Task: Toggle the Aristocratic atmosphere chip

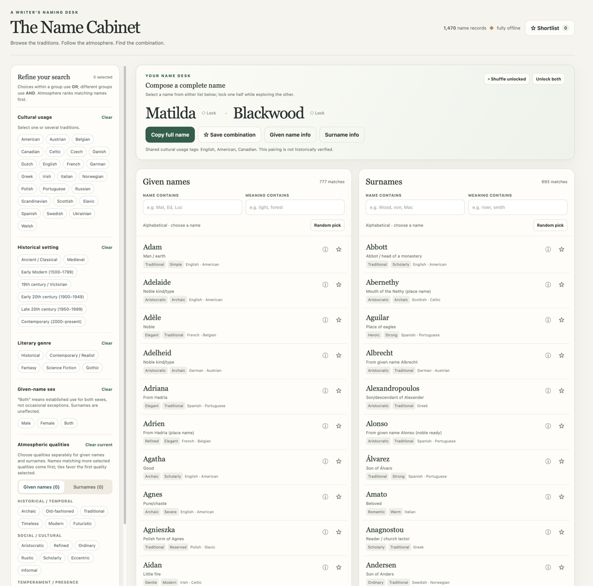Action: [33, 546]
